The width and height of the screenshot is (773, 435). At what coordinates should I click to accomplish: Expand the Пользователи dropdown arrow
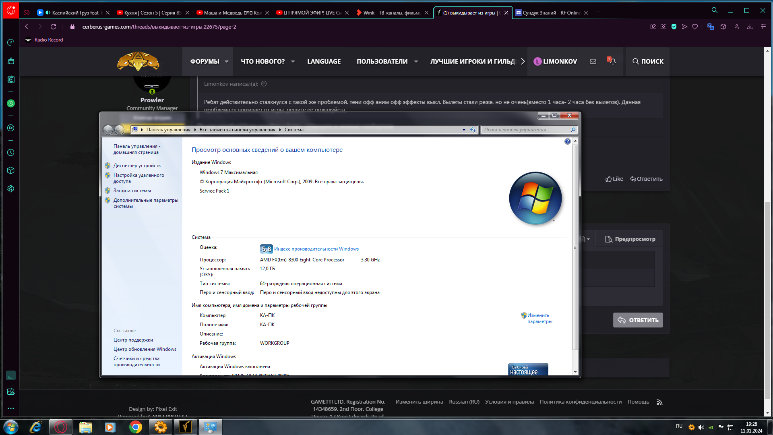(x=416, y=61)
